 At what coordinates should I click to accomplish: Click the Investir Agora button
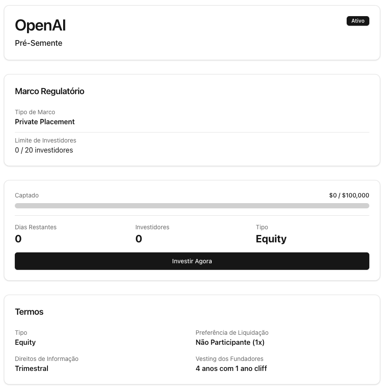pos(192,261)
